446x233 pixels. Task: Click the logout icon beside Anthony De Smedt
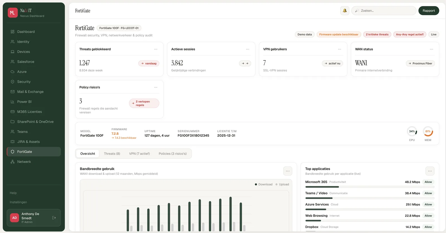click(x=54, y=218)
